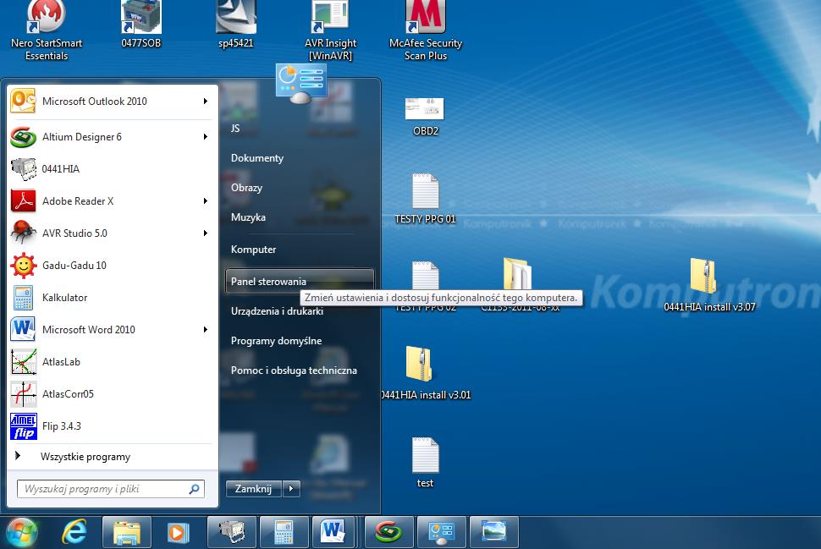Open Nero StartSmart Essentials desktop shortcut

point(47,31)
